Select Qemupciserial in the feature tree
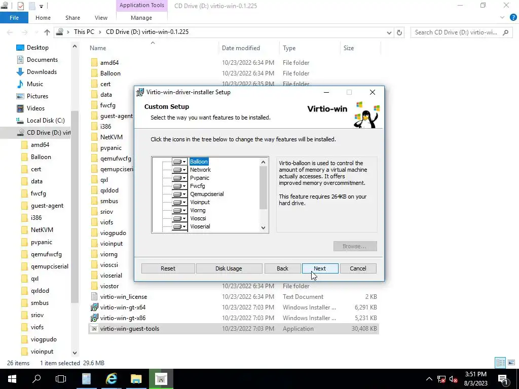519x389 pixels. [207, 194]
